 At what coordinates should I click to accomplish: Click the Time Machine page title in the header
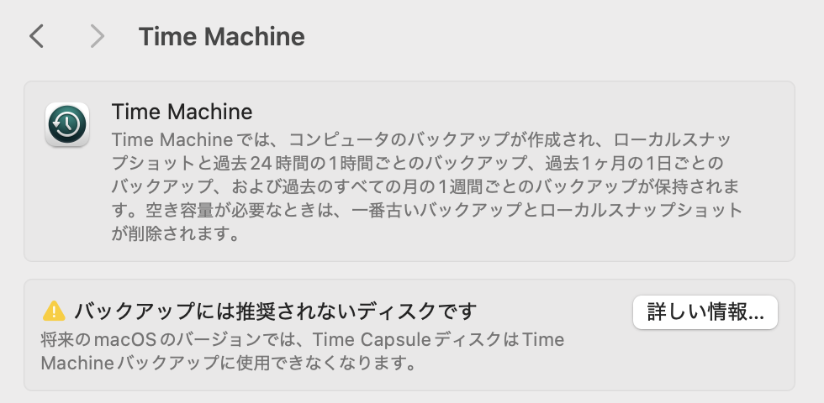coord(221,37)
